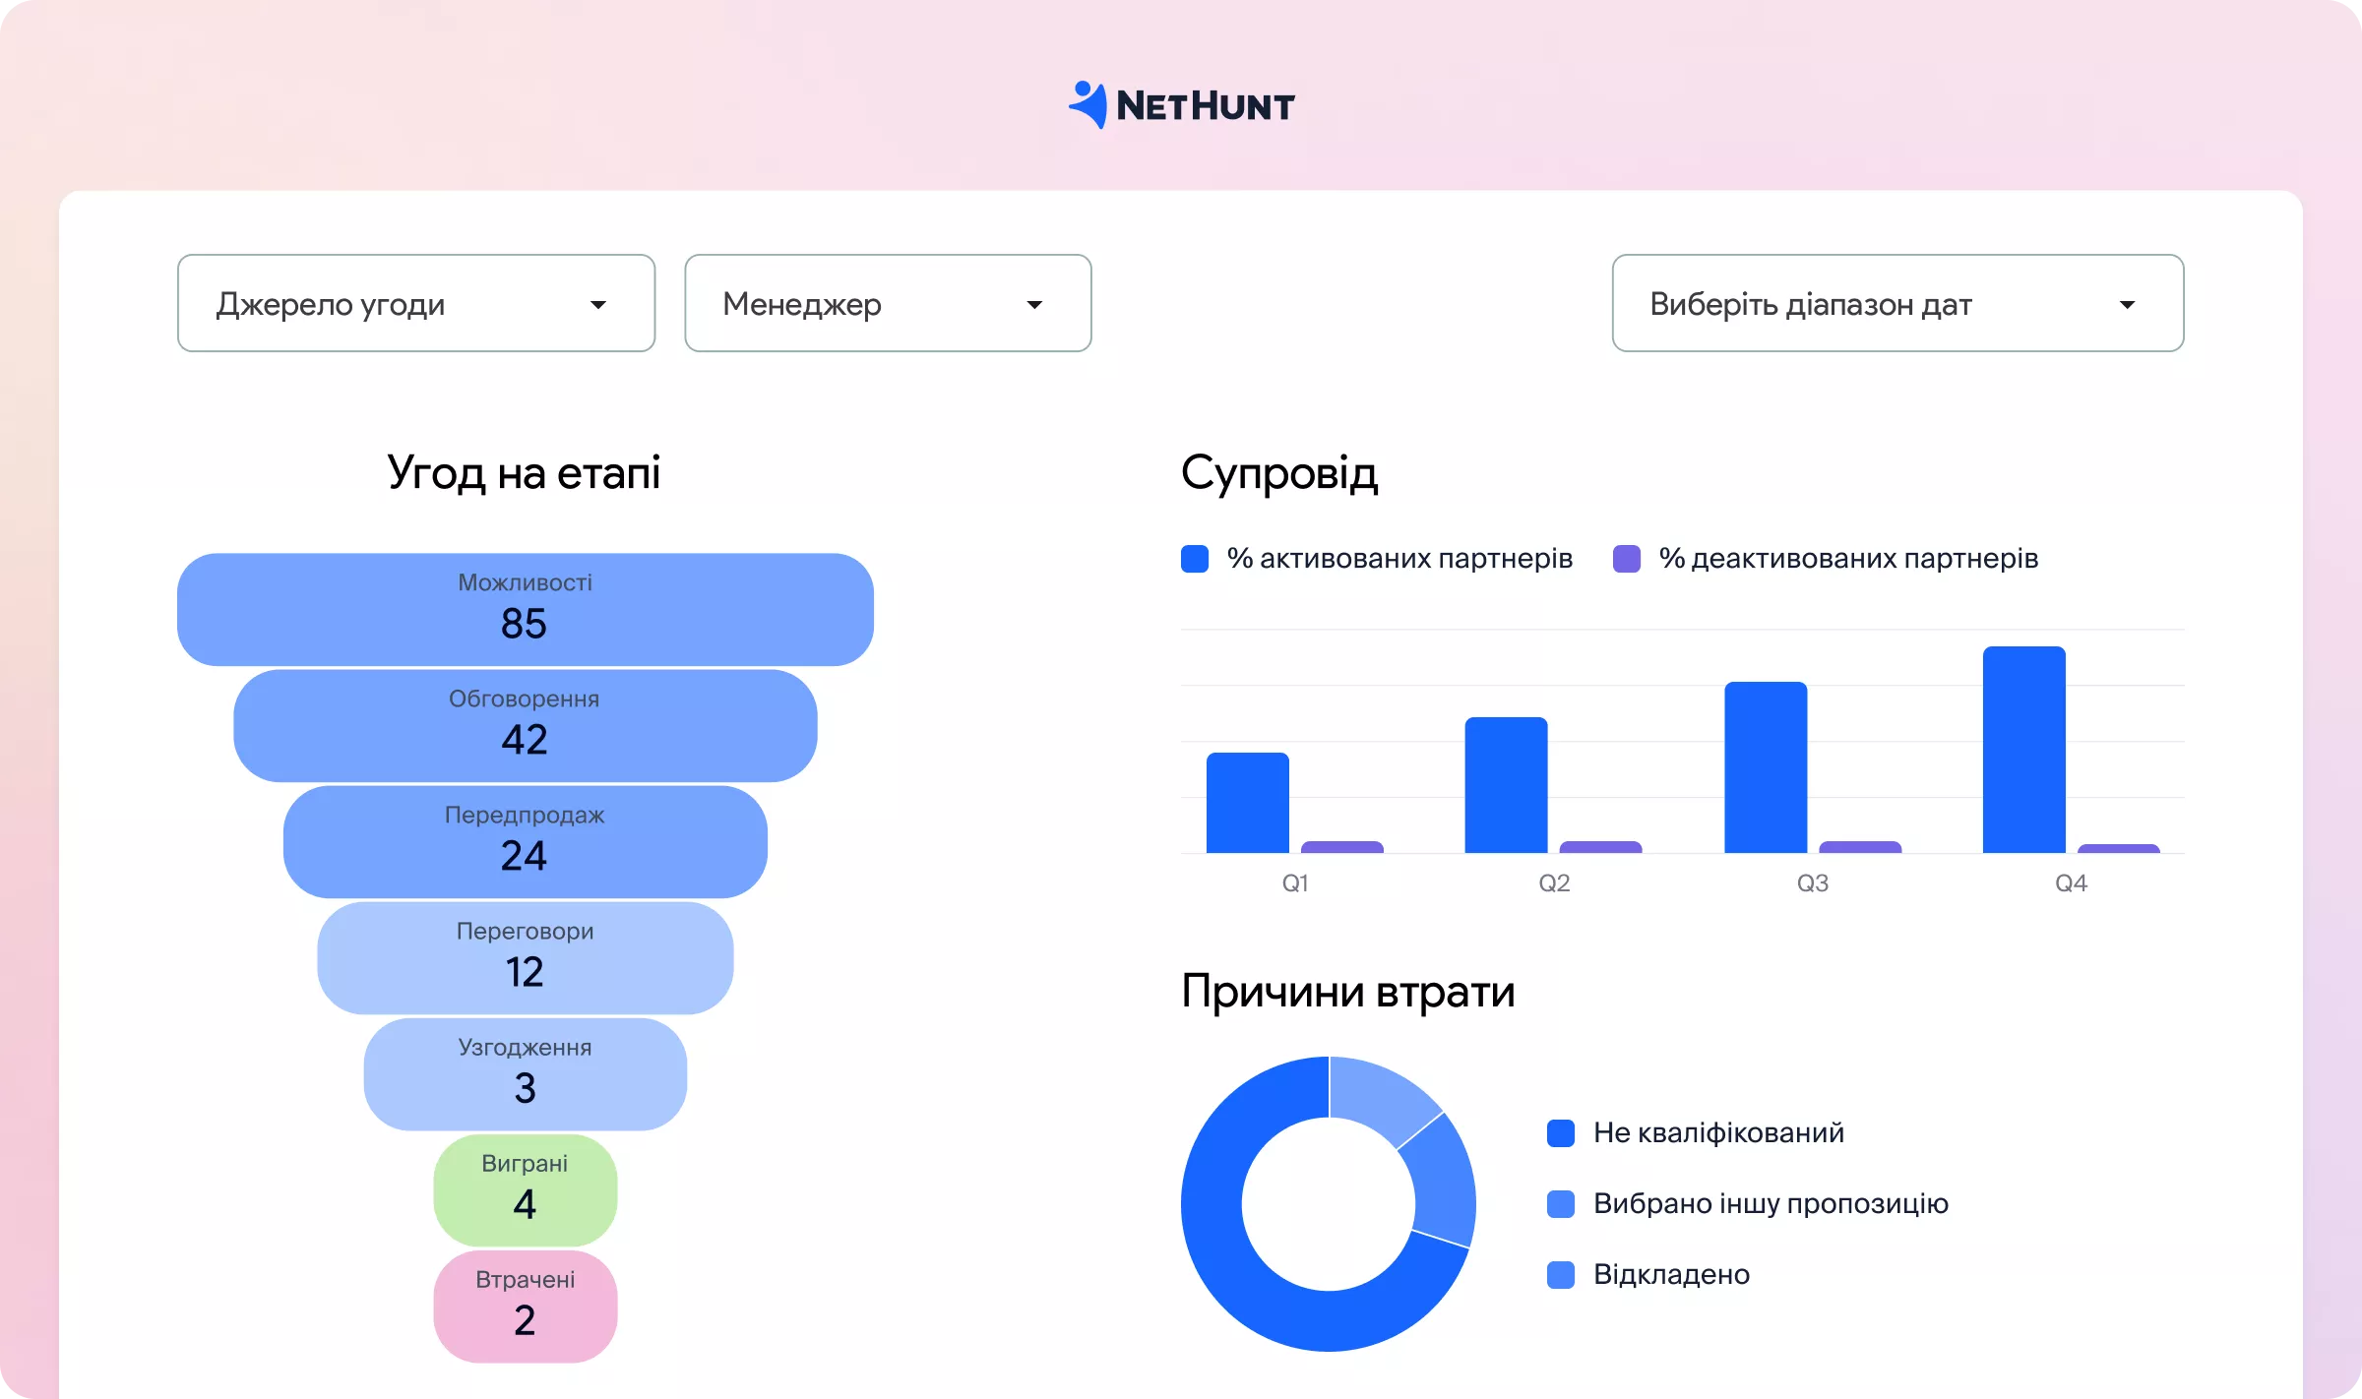Click the 'Обговорення' stage showing 42

pos(525,725)
